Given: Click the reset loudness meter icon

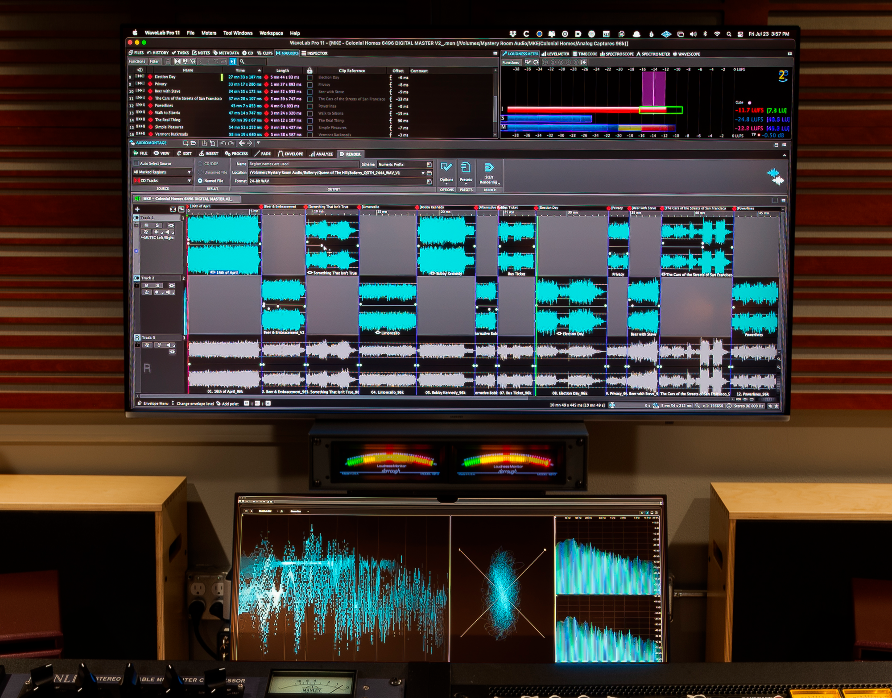Looking at the screenshot, I should click(536, 62).
